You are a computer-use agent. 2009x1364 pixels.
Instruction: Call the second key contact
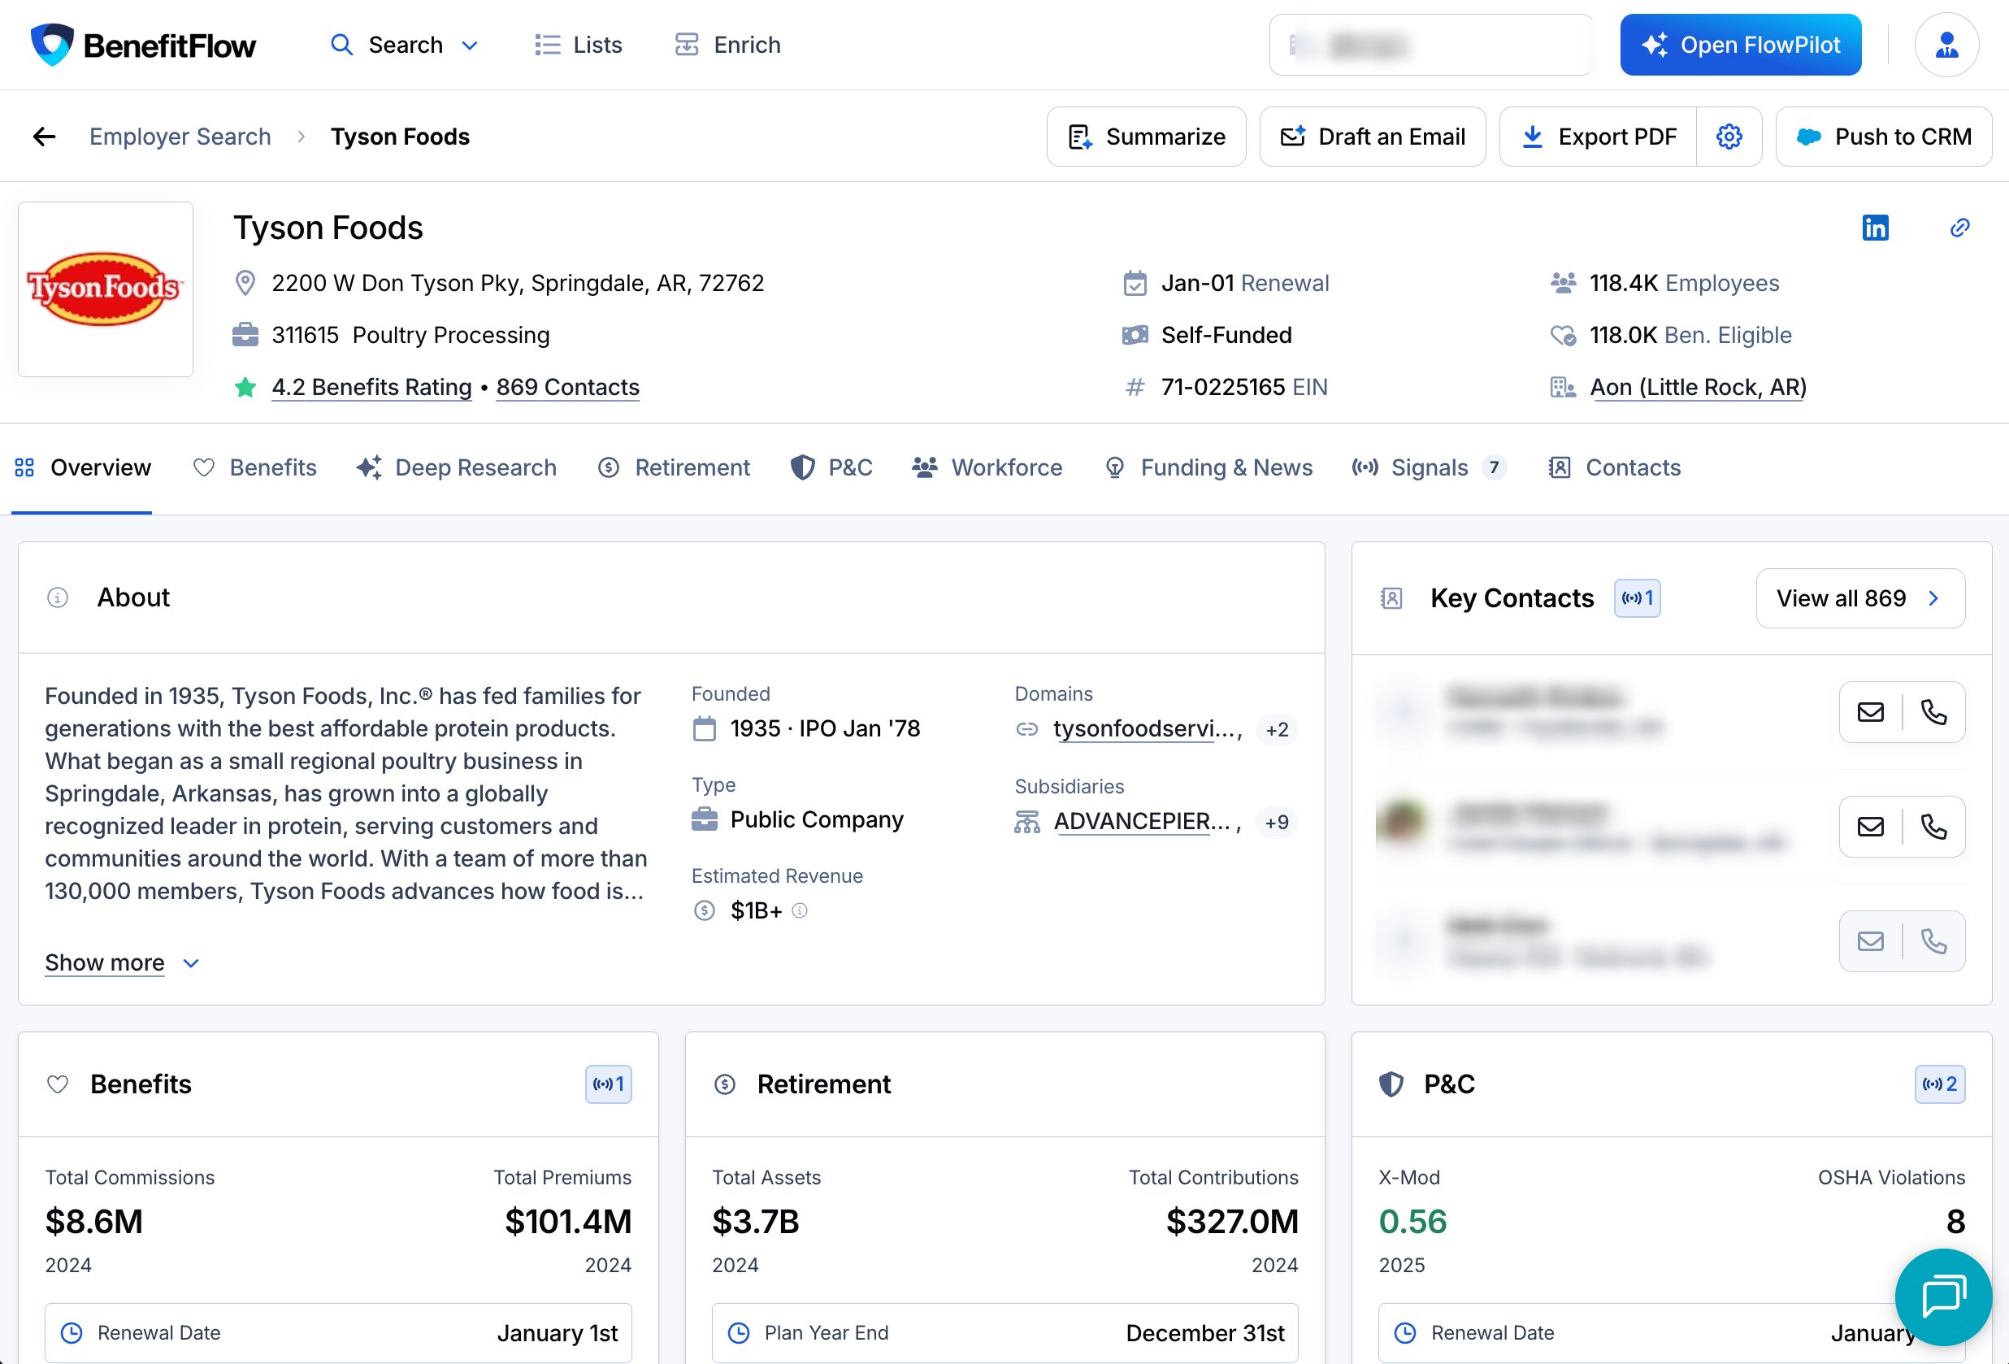(1933, 828)
